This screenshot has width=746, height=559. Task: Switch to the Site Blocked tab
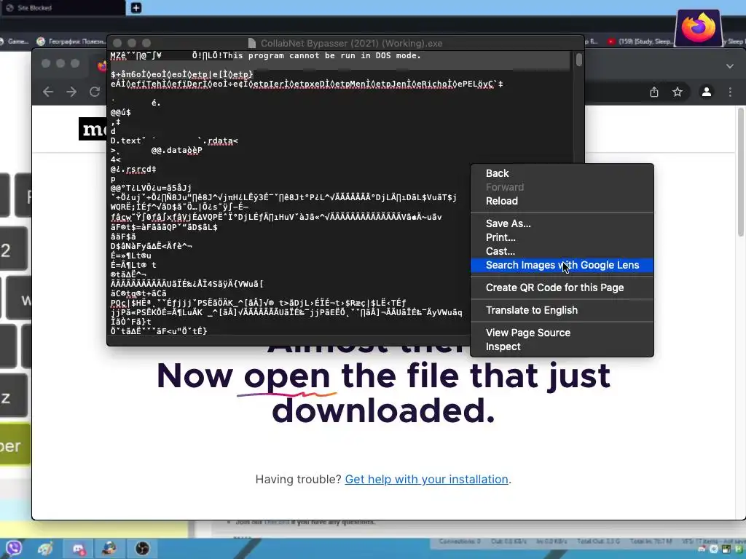click(x=63, y=7)
